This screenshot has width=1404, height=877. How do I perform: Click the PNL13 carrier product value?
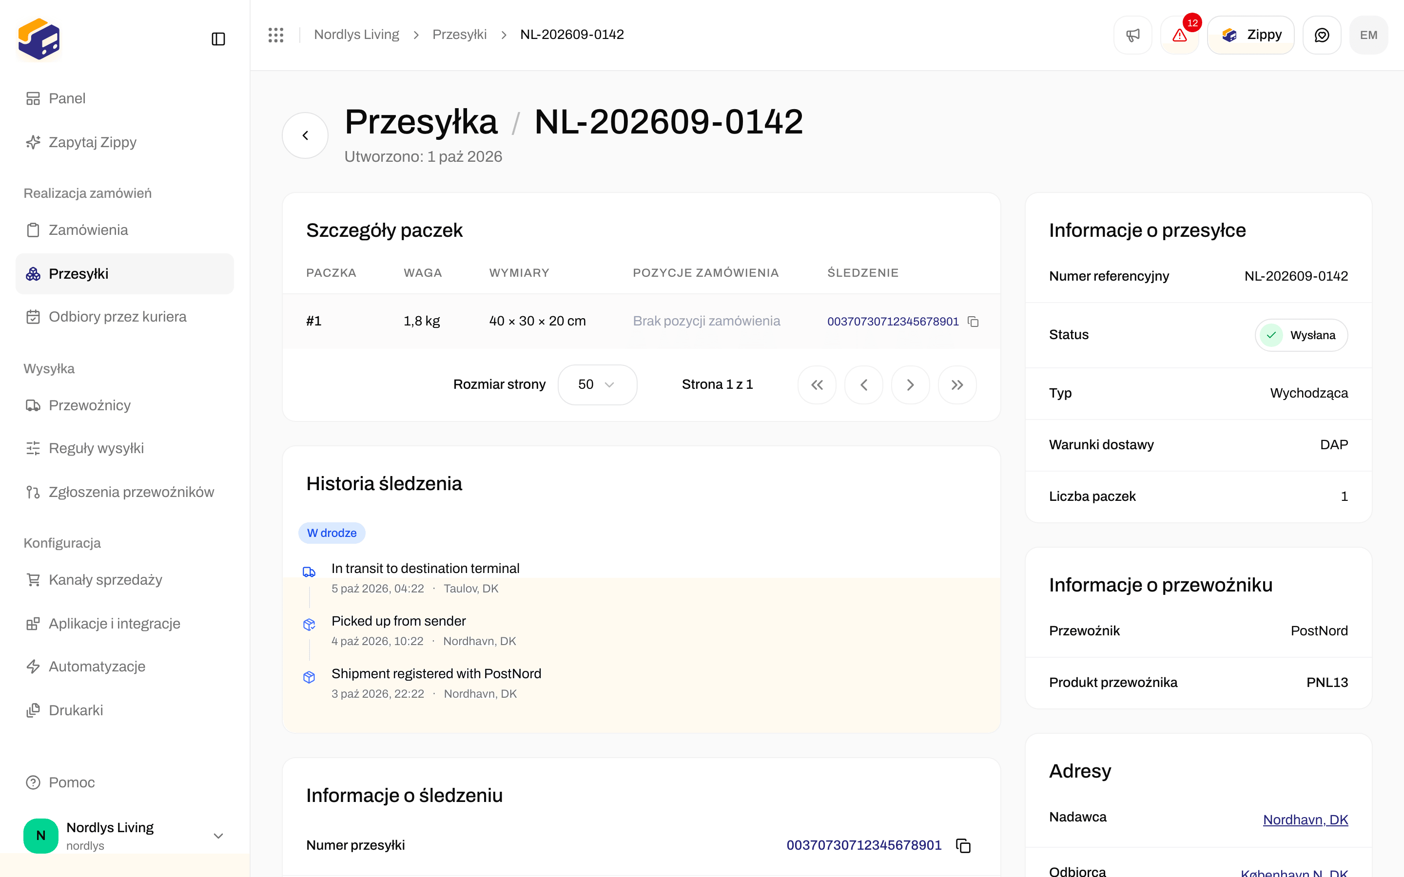[x=1327, y=683]
